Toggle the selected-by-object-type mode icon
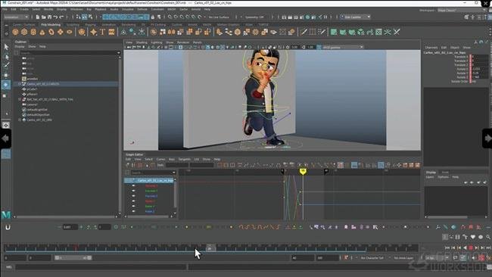 click(x=85, y=17)
